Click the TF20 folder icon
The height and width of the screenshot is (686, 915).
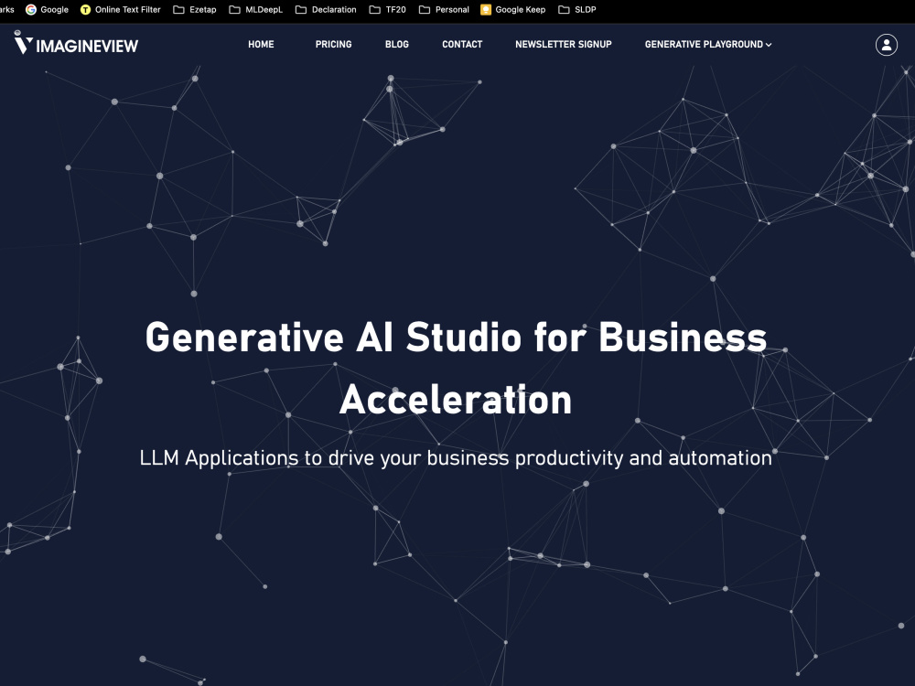tap(373, 9)
